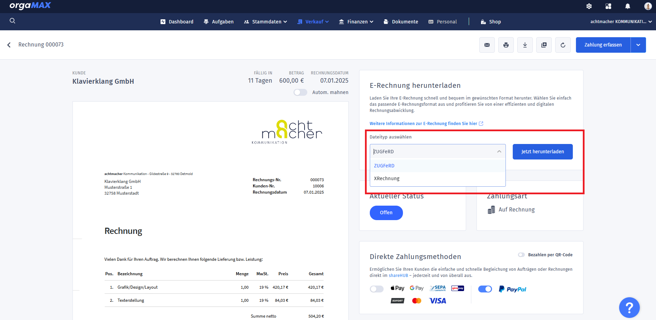The width and height of the screenshot is (656, 320).
Task: Disable the PayPal payment toggle
Action: [485, 289]
